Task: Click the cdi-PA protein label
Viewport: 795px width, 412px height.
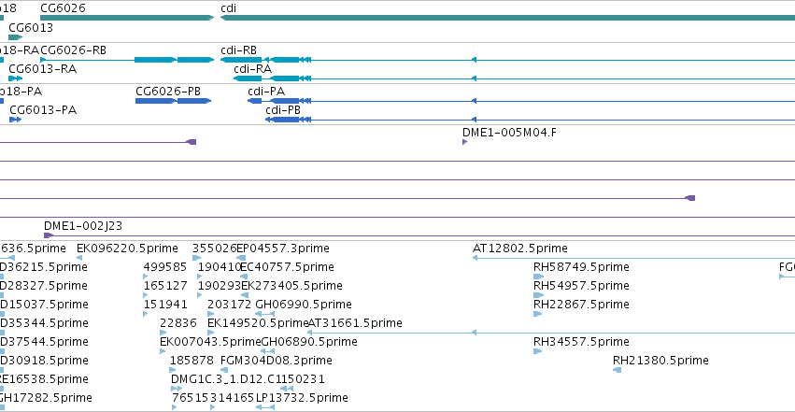Action: pos(266,92)
